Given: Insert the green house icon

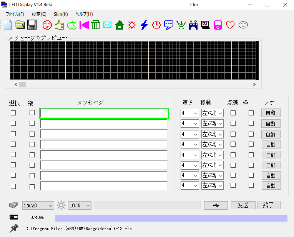Looking at the screenshot, I should coord(120,25).
